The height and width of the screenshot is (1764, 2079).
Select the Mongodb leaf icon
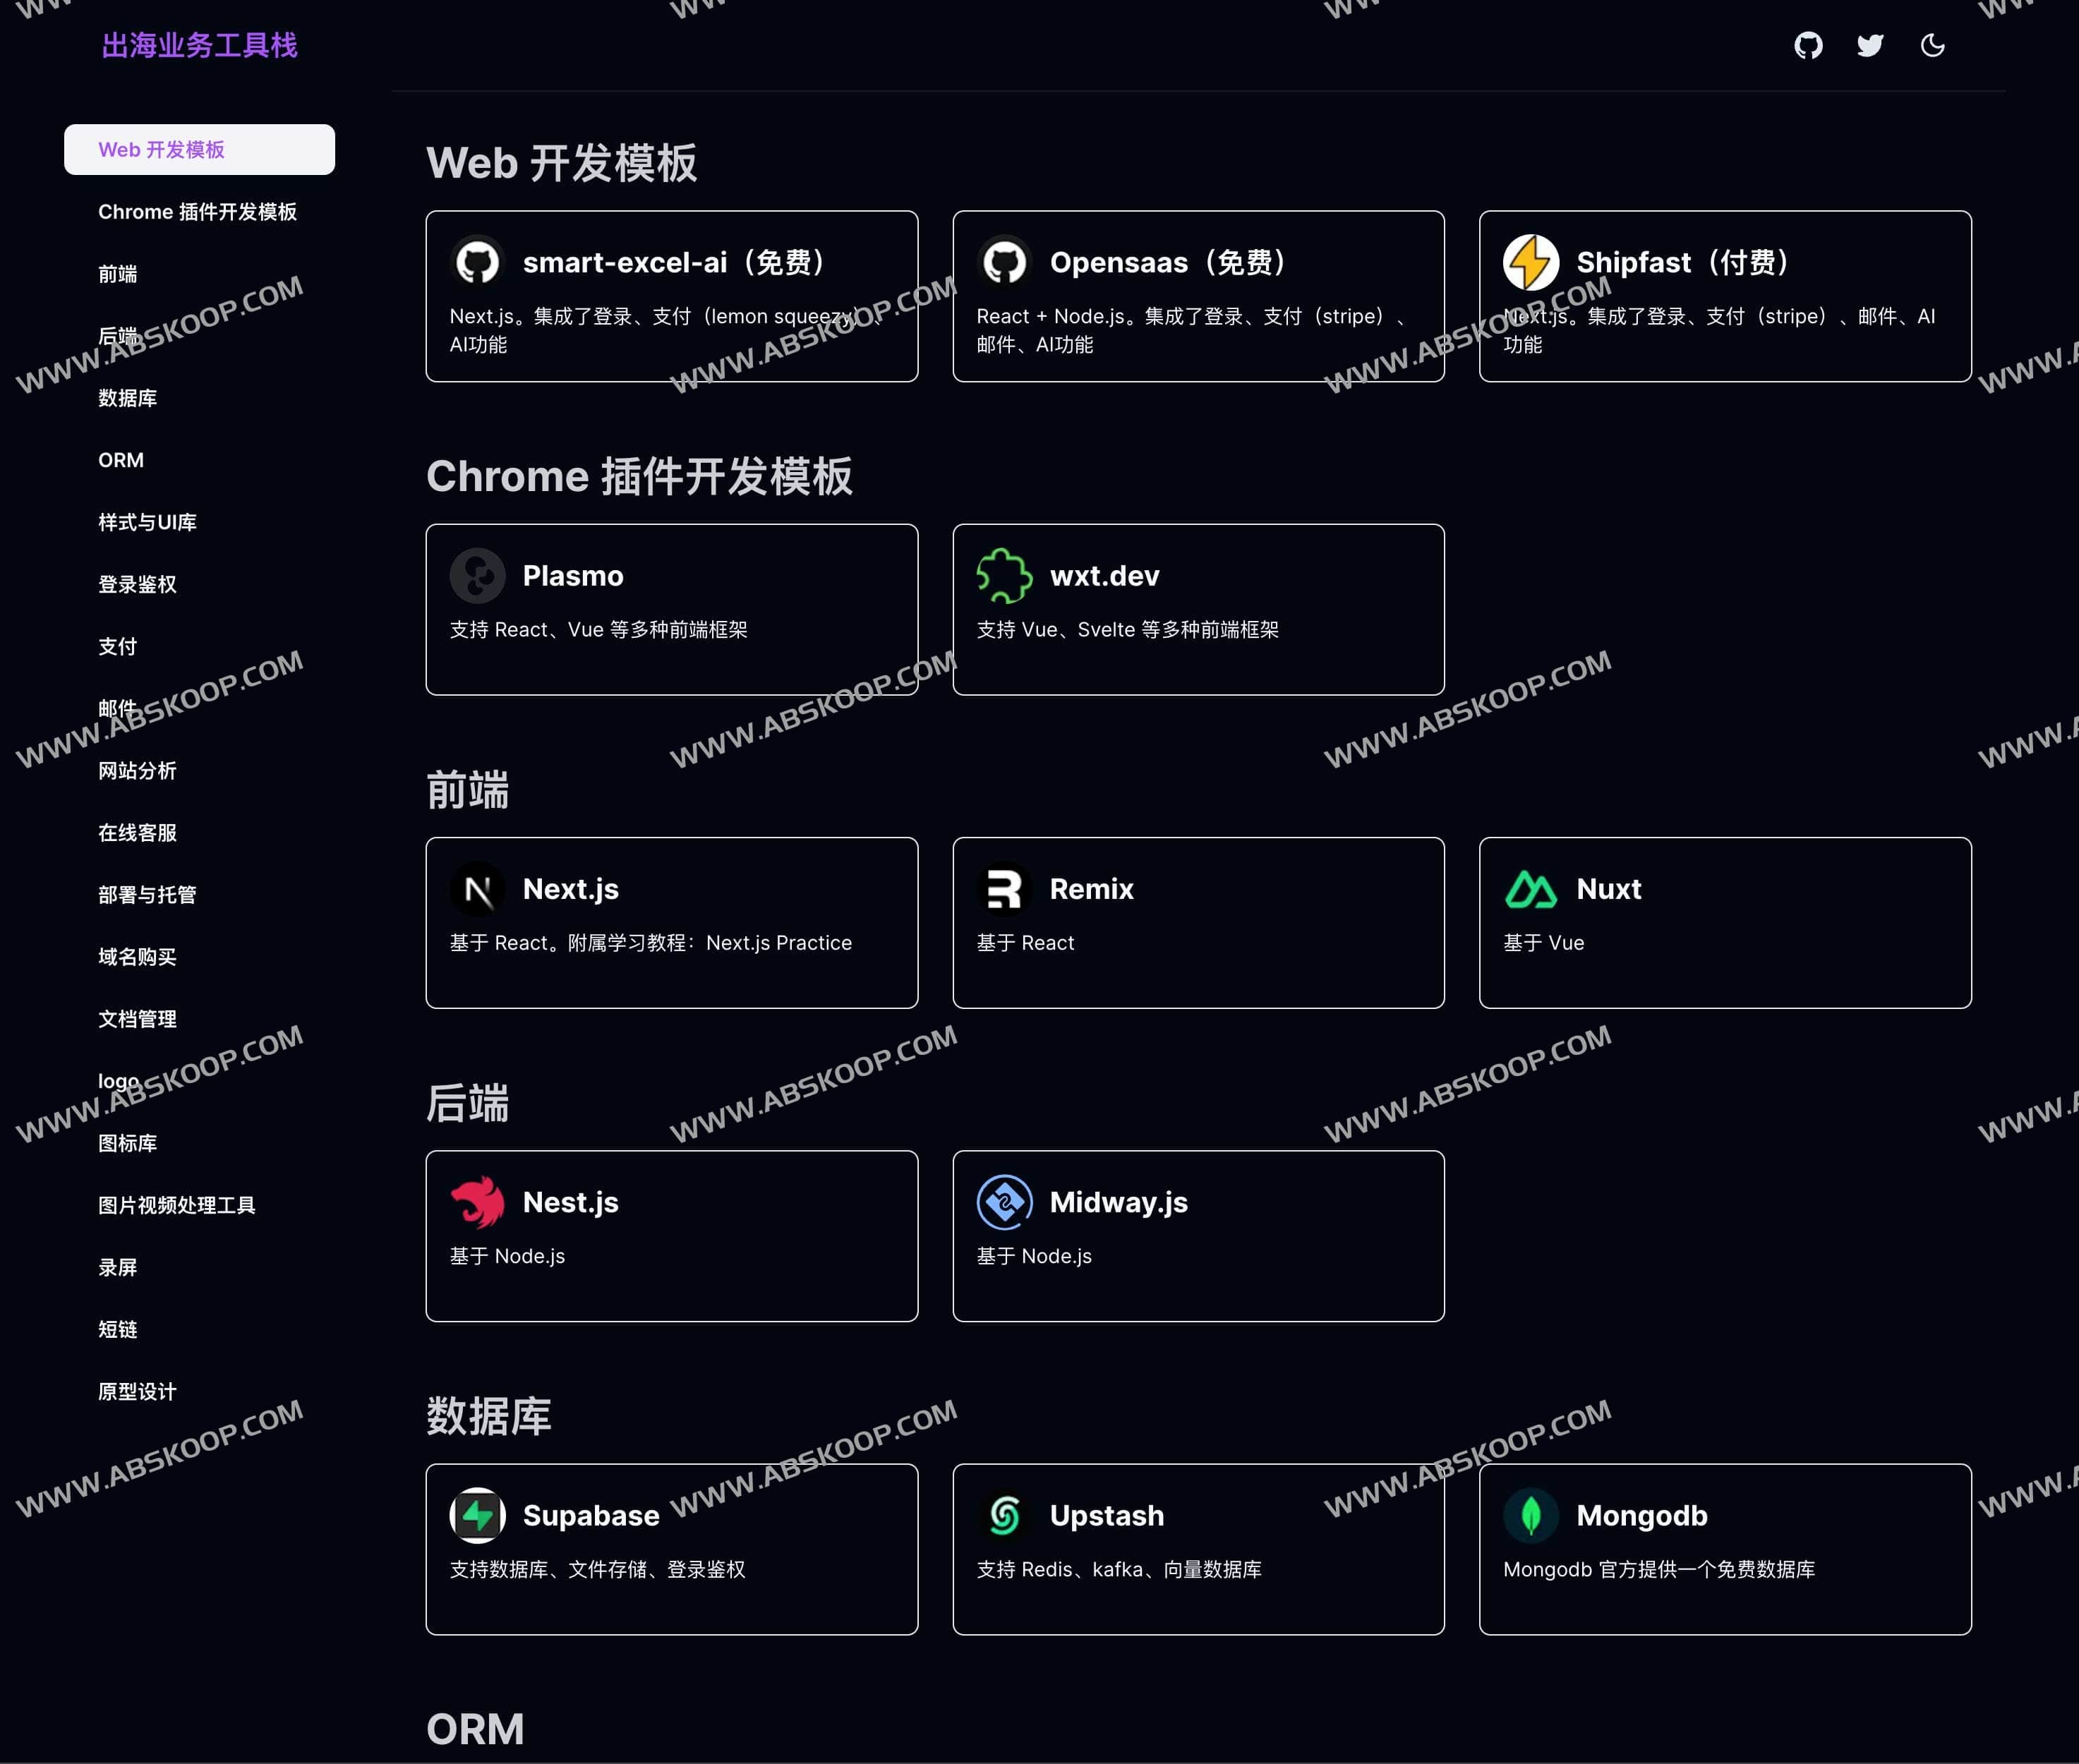tap(1530, 1515)
